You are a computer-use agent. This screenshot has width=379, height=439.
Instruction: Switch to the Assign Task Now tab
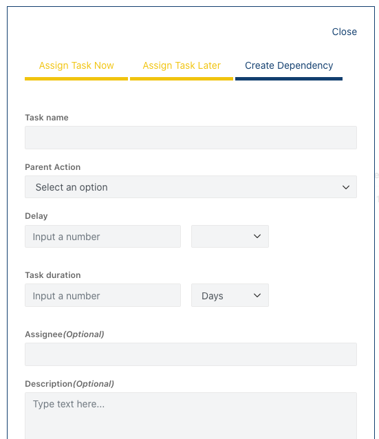coord(76,65)
